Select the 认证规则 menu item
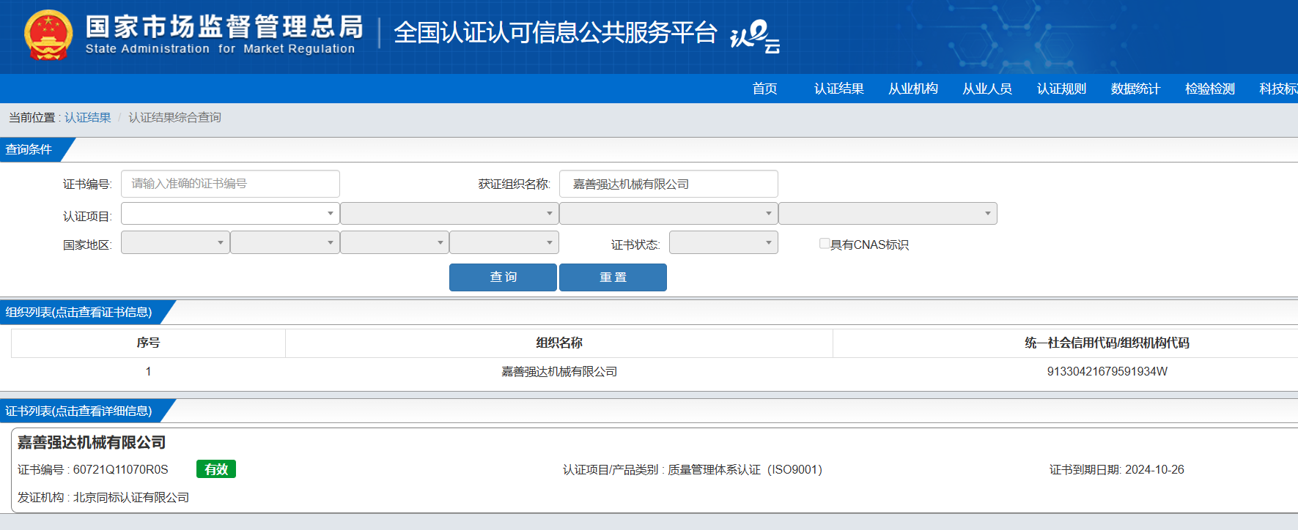 [x=1061, y=89]
